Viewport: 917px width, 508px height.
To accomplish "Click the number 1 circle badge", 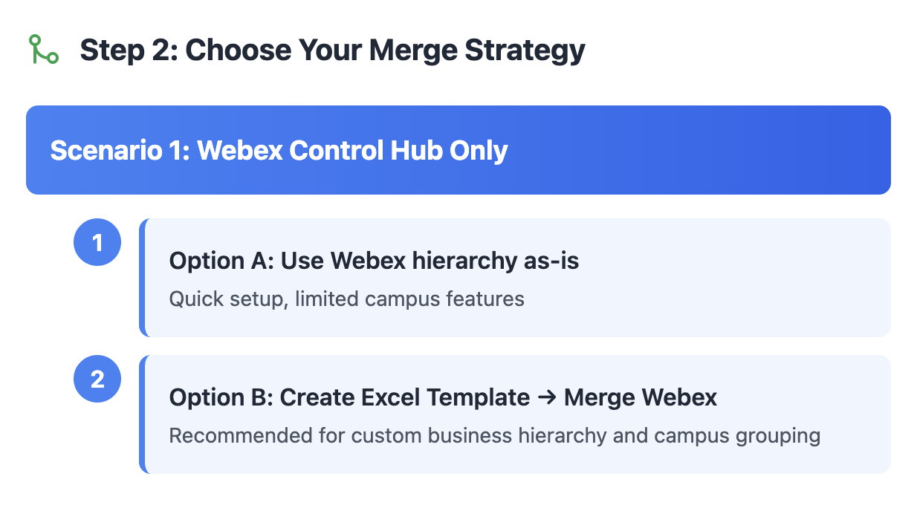I will (x=97, y=242).
